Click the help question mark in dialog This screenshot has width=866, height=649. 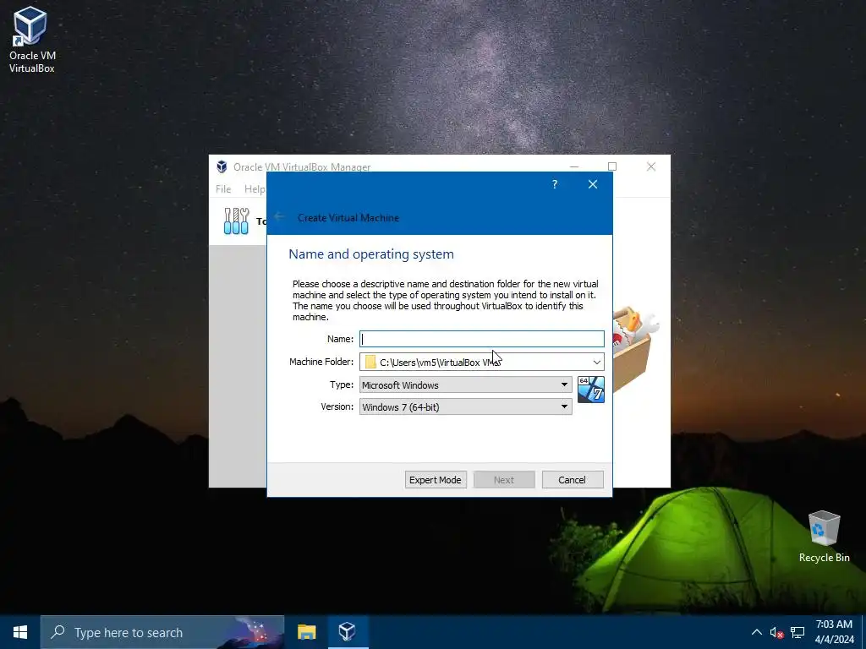[555, 184]
